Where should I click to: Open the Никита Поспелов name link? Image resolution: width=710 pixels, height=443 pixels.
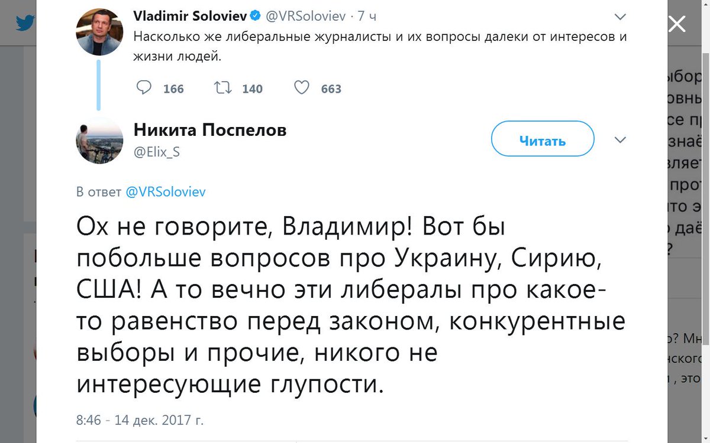pyautogui.click(x=210, y=130)
